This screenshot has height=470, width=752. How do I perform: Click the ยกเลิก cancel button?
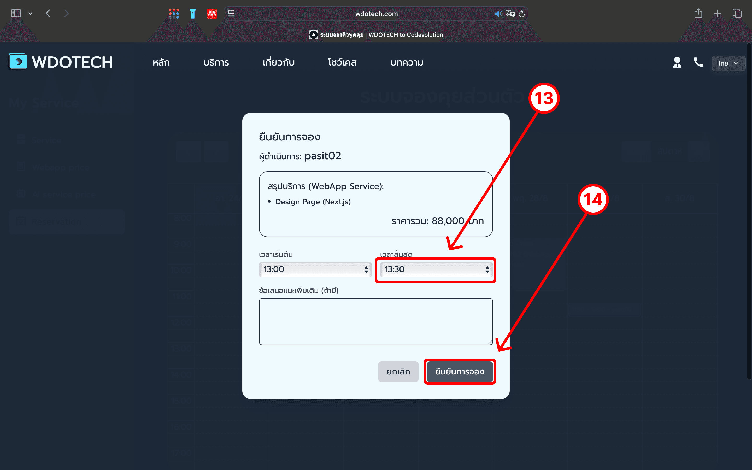[x=398, y=372]
